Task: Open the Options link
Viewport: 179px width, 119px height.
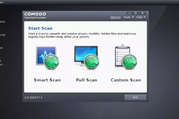Action: (116, 17)
